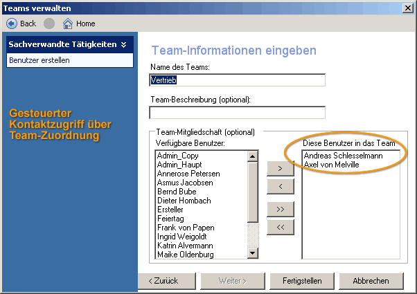Click the Abbrechen button
Screen dimensions: 417x294
(371, 281)
